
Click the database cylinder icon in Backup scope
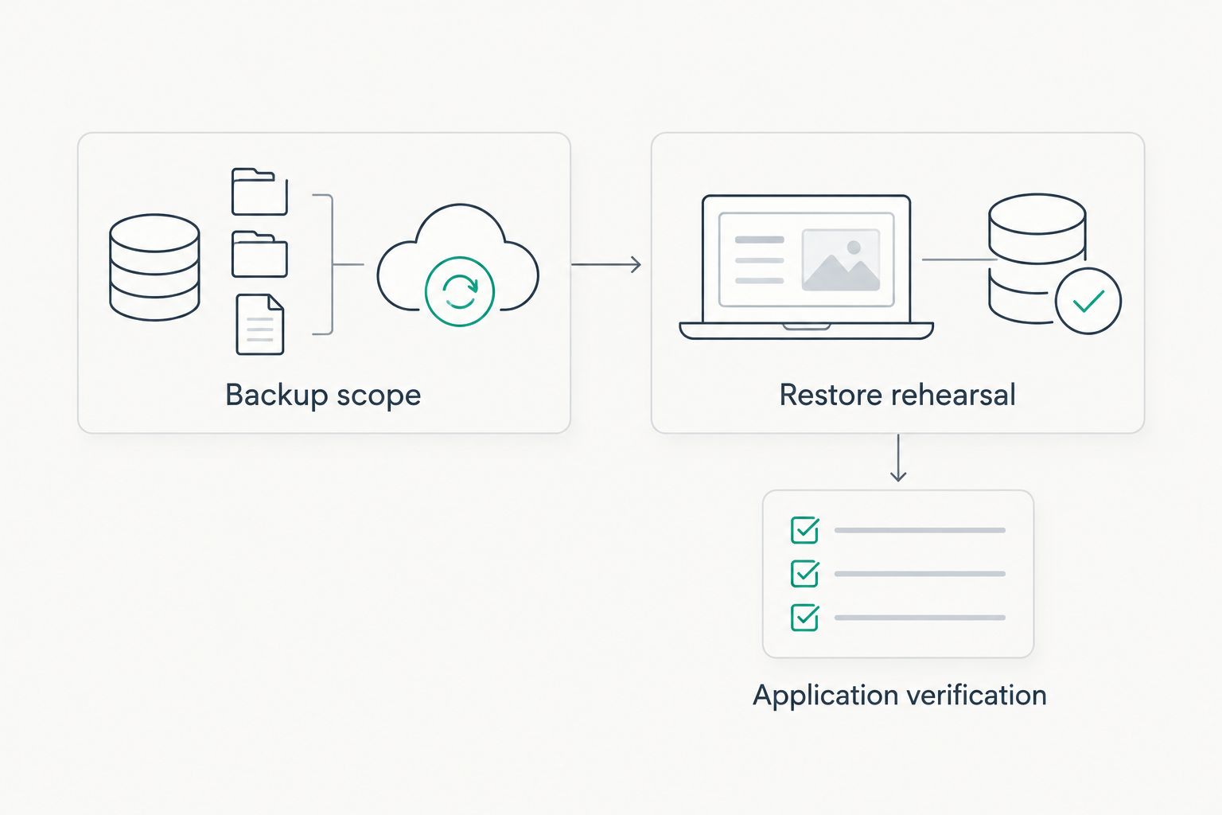click(154, 267)
